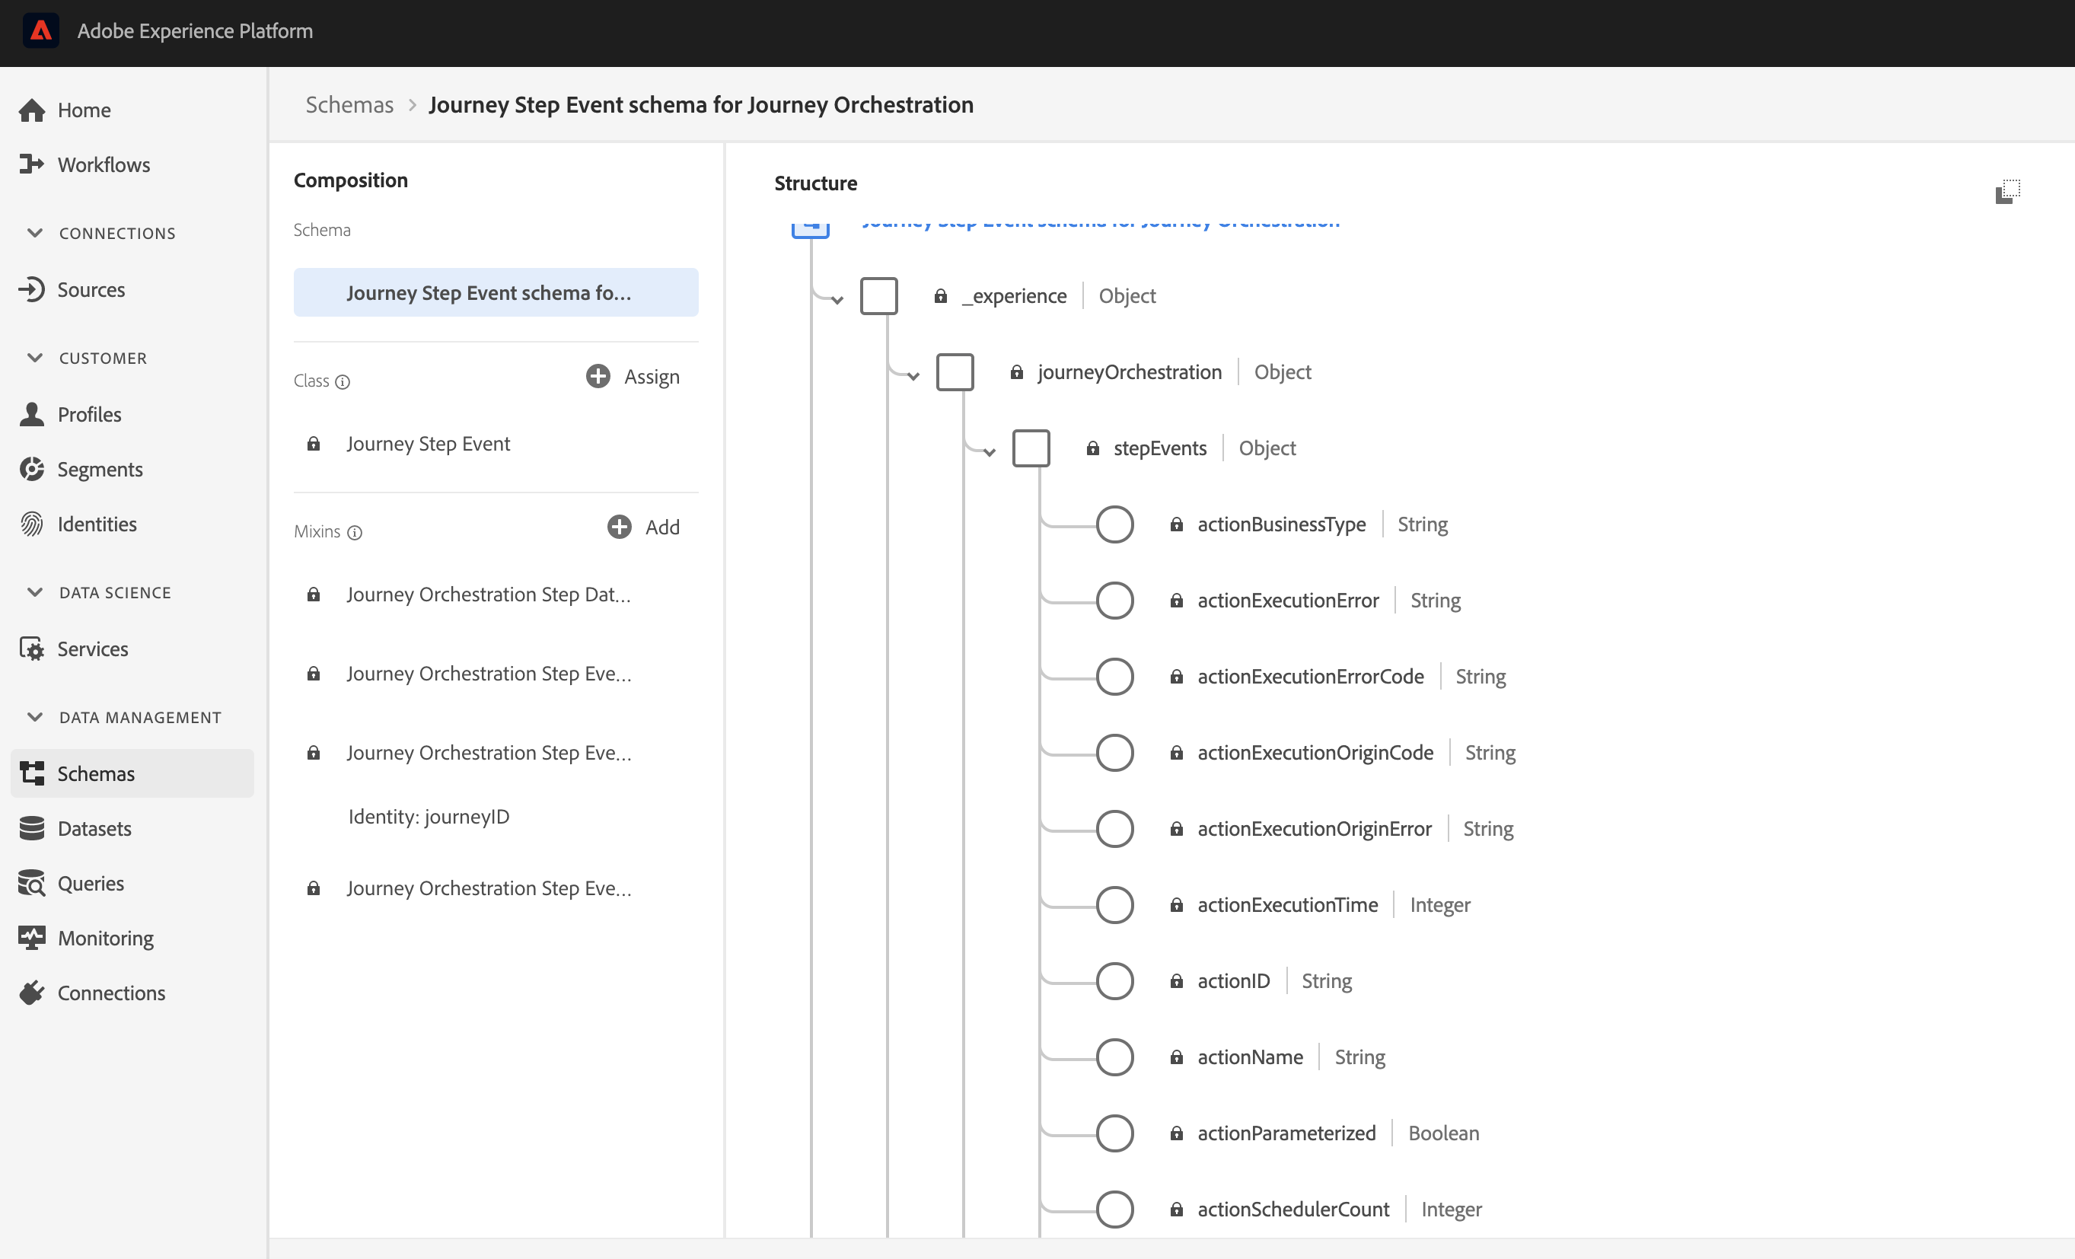Click the Identities fingerprint icon
Viewport: 2075px width, 1259px height.
click(31, 524)
